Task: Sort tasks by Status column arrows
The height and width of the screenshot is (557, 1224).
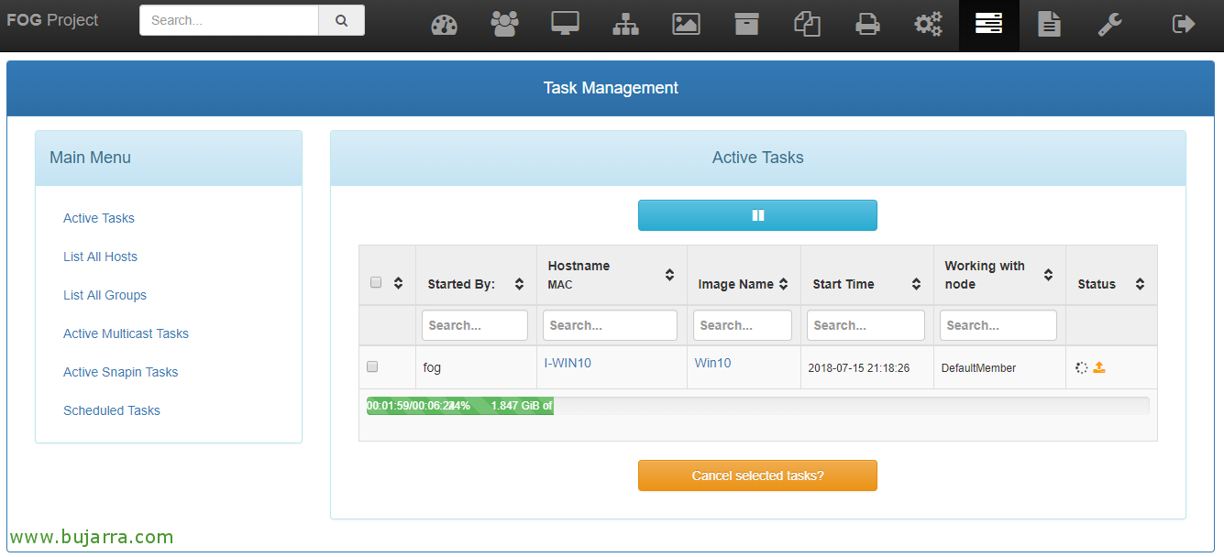Action: [x=1140, y=284]
